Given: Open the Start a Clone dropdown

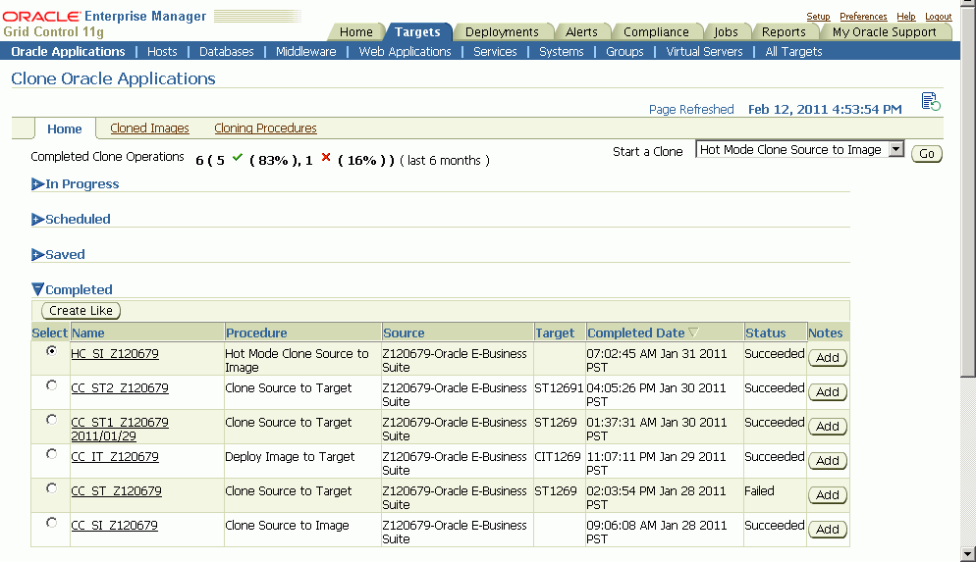Looking at the screenshot, I should click(x=895, y=149).
